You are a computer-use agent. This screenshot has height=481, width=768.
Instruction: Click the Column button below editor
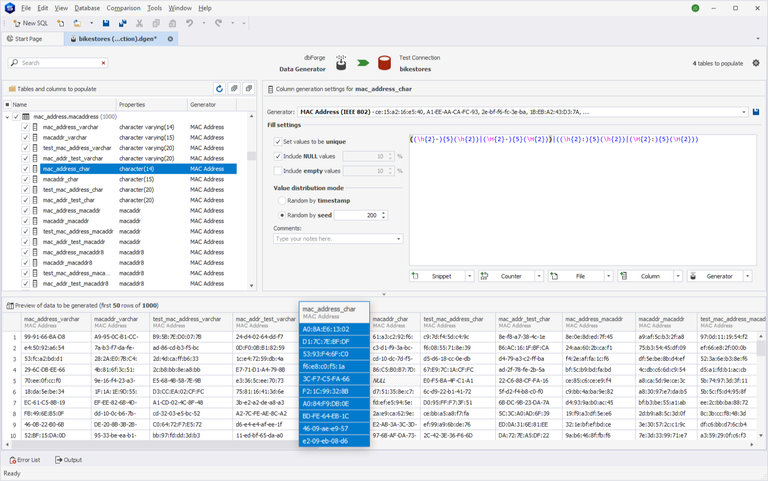(646, 276)
